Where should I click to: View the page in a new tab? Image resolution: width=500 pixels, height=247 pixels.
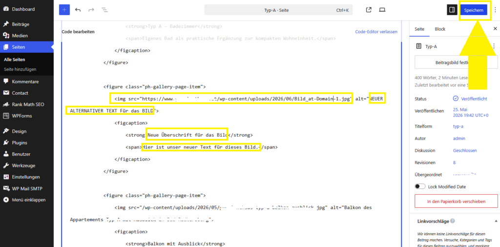[369, 10]
